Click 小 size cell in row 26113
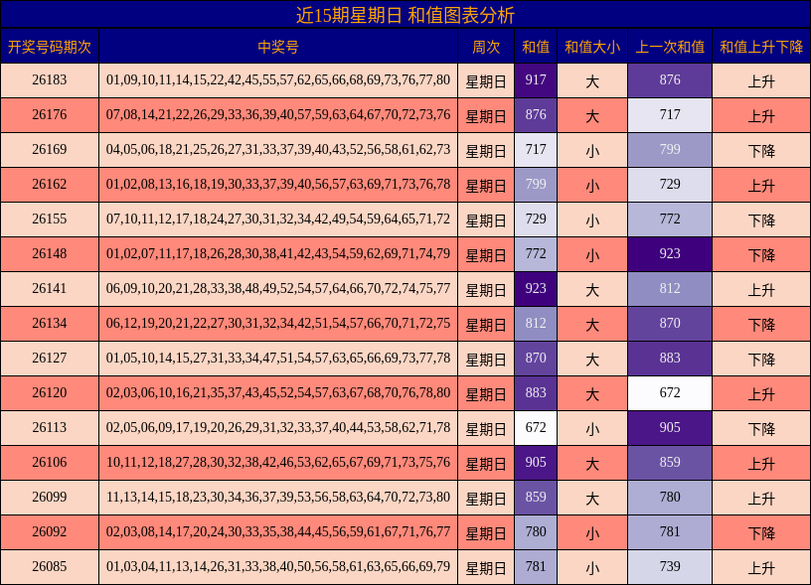The width and height of the screenshot is (811, 585). click(x=592, y=428)
